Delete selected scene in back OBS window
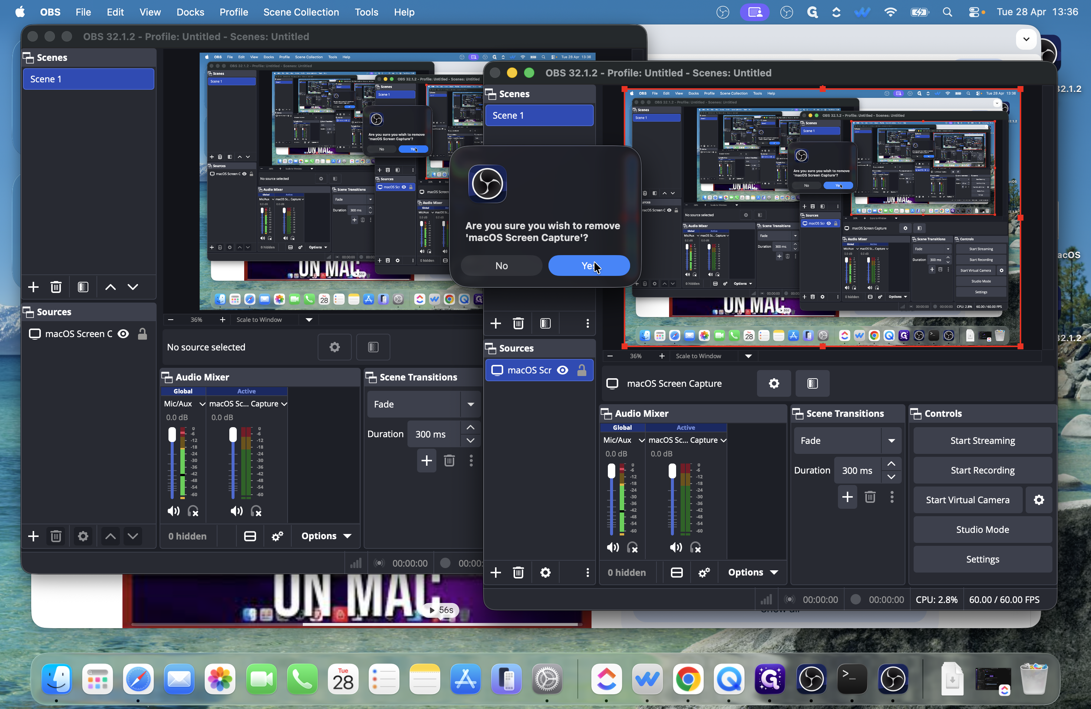This screenshot has height=709, width=1091. (56, 287)
